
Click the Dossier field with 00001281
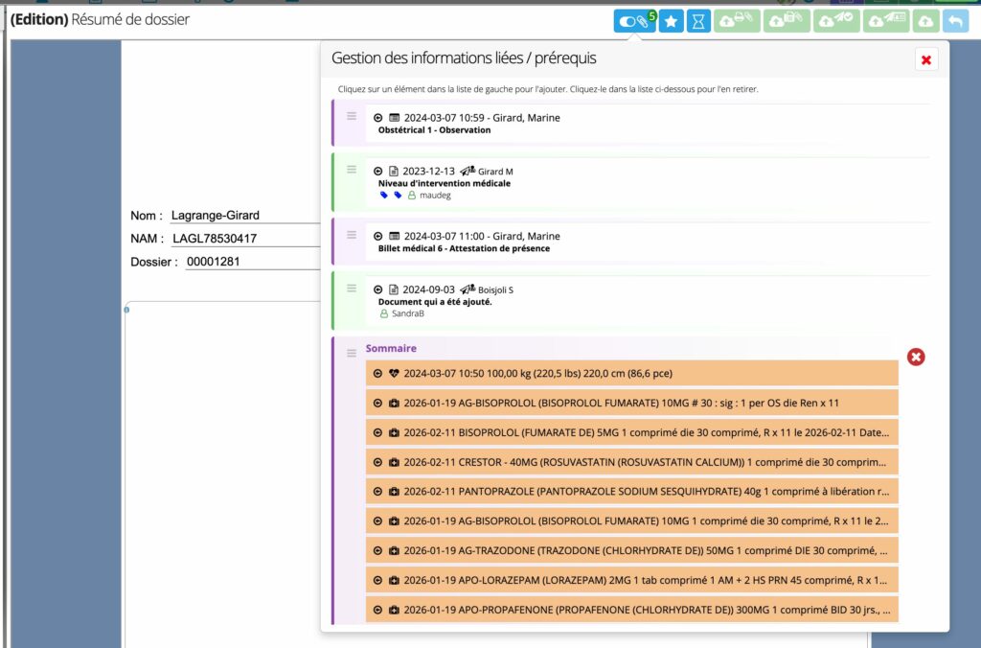pos(251,262)
